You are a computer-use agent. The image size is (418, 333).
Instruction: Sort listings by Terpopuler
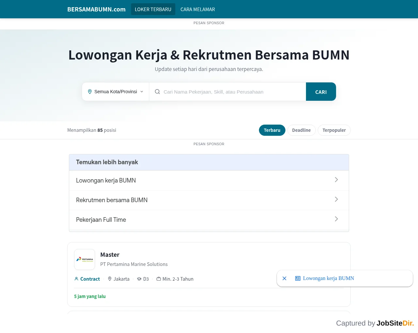(x=334, y=130)
